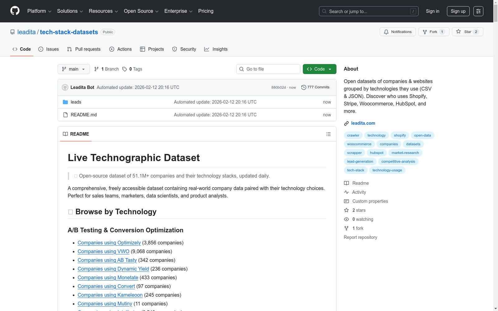This screenshot has width=498, height=311.
Task: Open the tech-stack-datasets repository link
Action: [69, 32]
